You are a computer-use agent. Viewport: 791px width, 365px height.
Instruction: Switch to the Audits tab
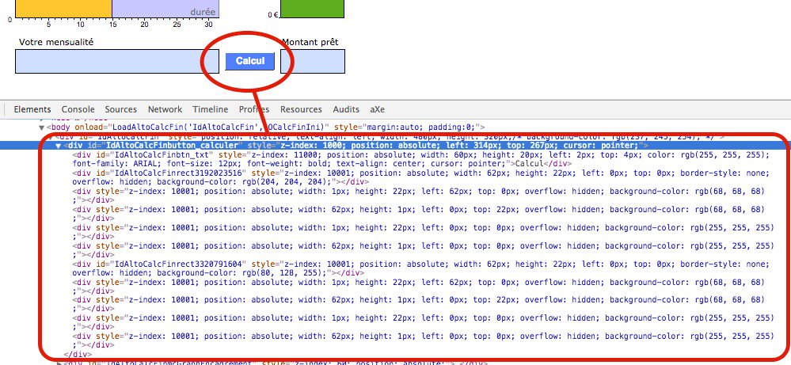coord(346,109)
